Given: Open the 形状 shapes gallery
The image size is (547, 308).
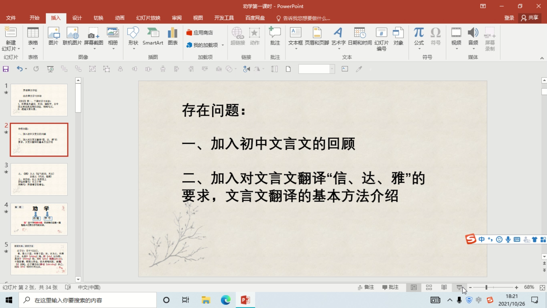Looking at the screenshot, I should [133, 37].
